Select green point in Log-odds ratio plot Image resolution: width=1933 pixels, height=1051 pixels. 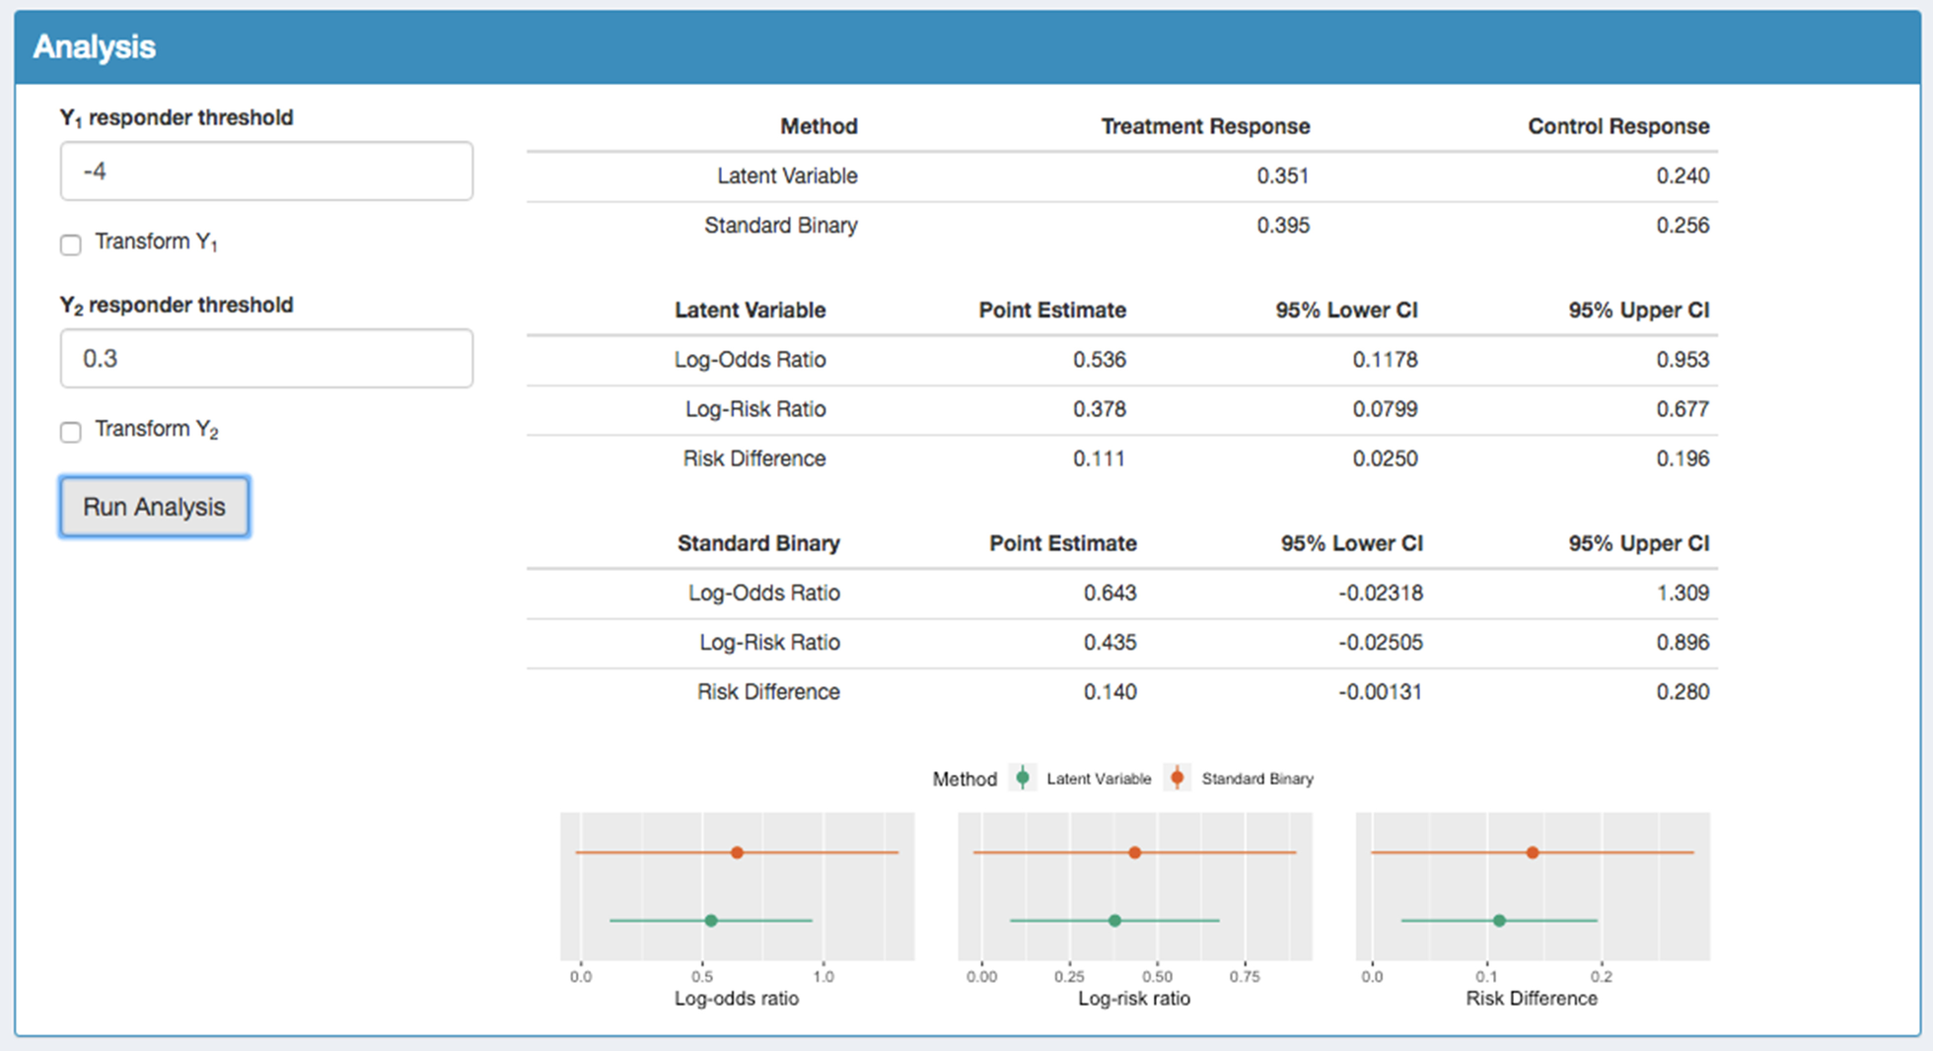[711, 920]
